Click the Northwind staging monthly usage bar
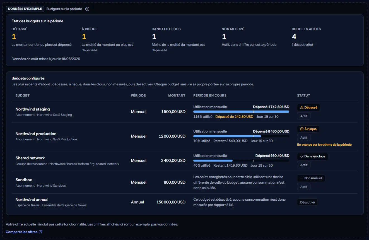The width and height of the screenshot is (369, 240). click(x=241, y=112)
